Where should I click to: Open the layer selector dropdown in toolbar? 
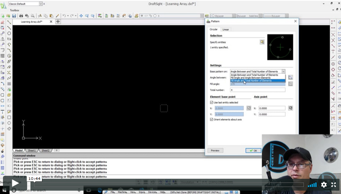click(x=202, y=16)
